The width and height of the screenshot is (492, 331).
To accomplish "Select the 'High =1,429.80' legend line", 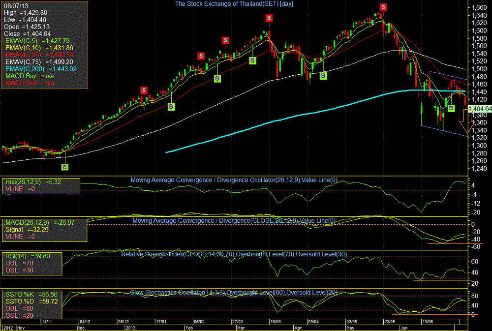I will click(26, 13).
